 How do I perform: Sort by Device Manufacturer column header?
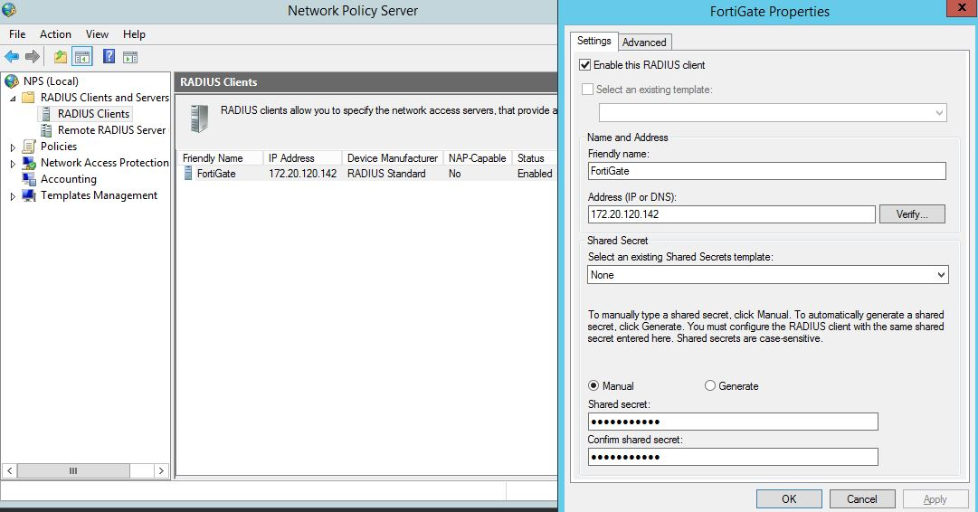pyautogui.click(x=393, y=157)
